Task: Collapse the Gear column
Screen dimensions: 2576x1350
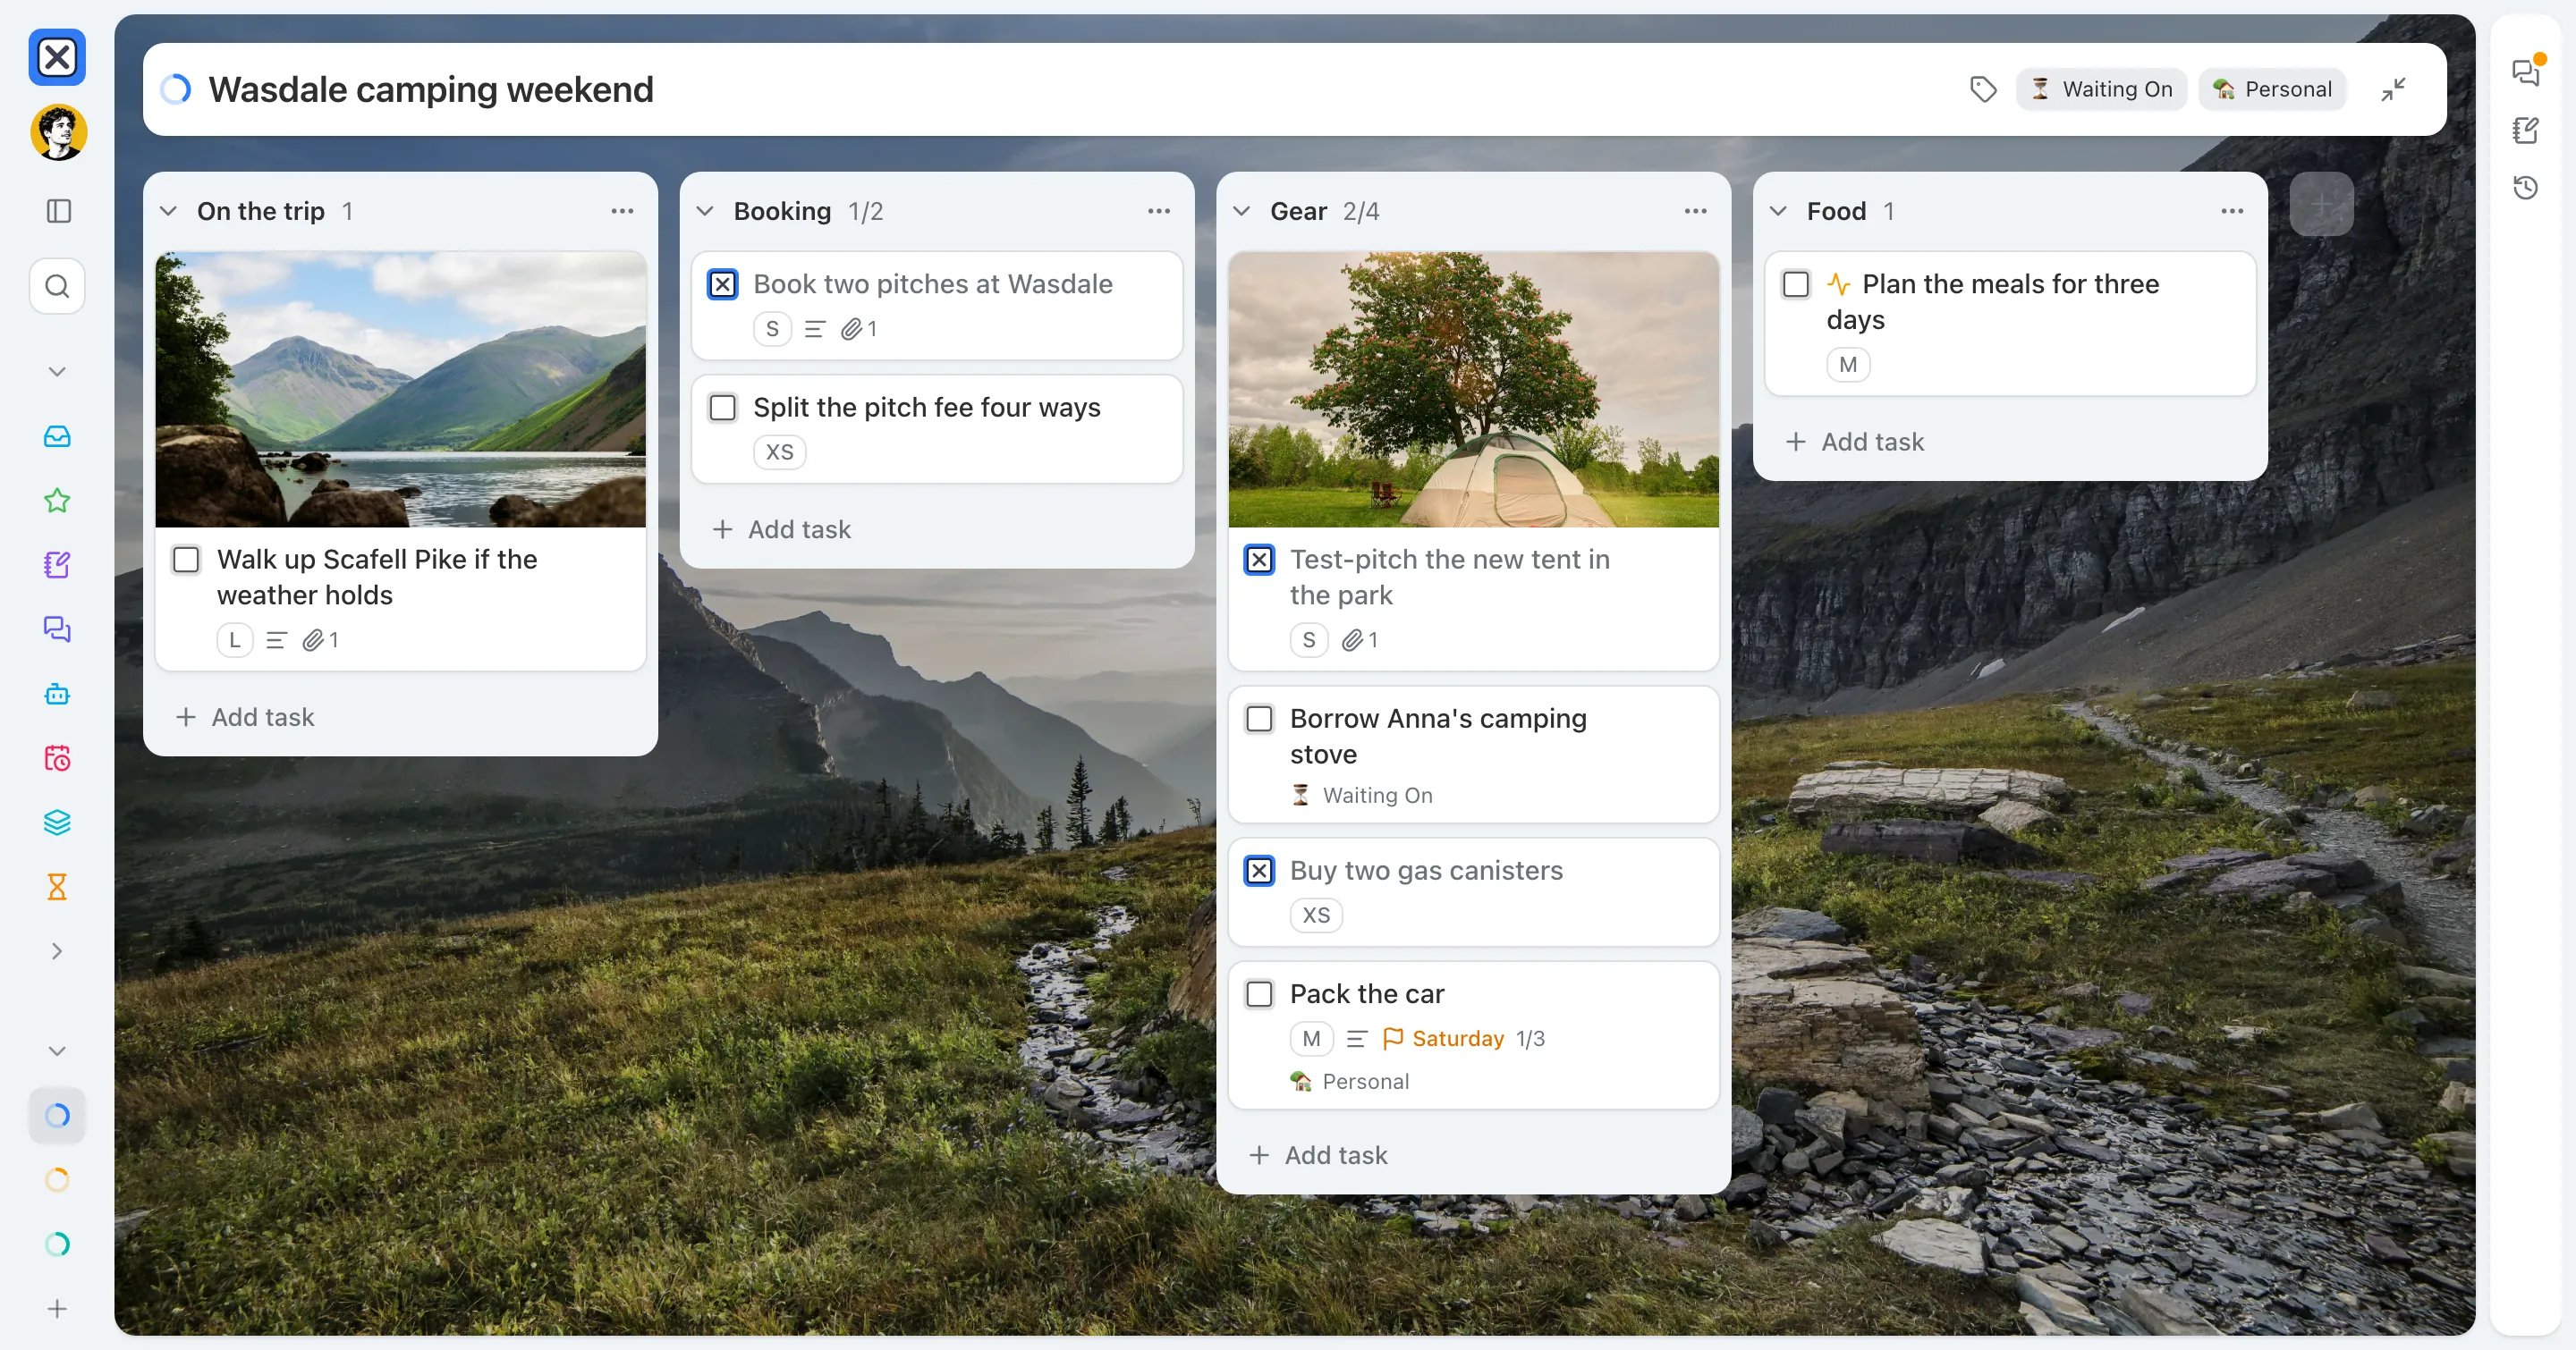Action: click(x=1242, y=211)
